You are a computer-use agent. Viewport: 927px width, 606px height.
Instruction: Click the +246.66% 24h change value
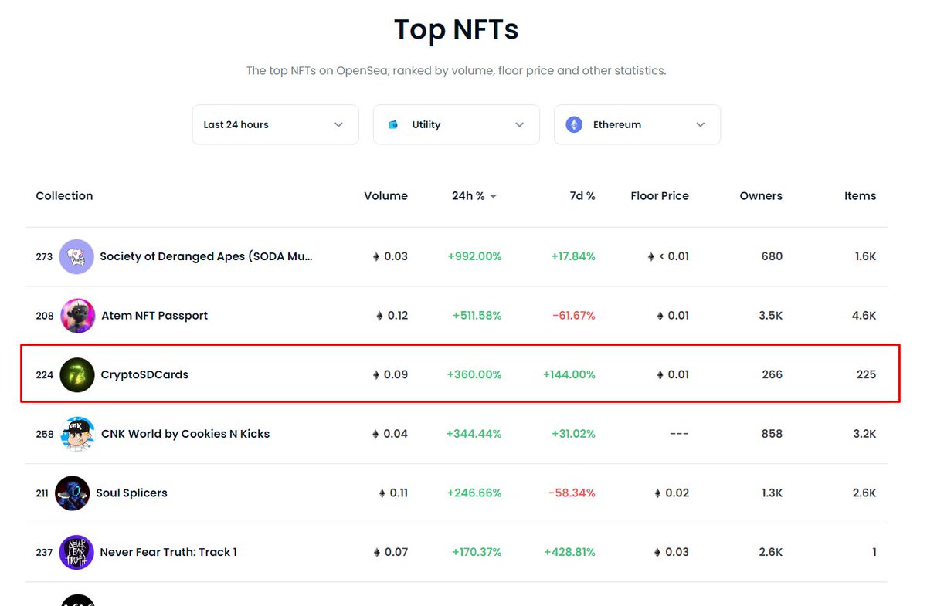pos(474,493)
